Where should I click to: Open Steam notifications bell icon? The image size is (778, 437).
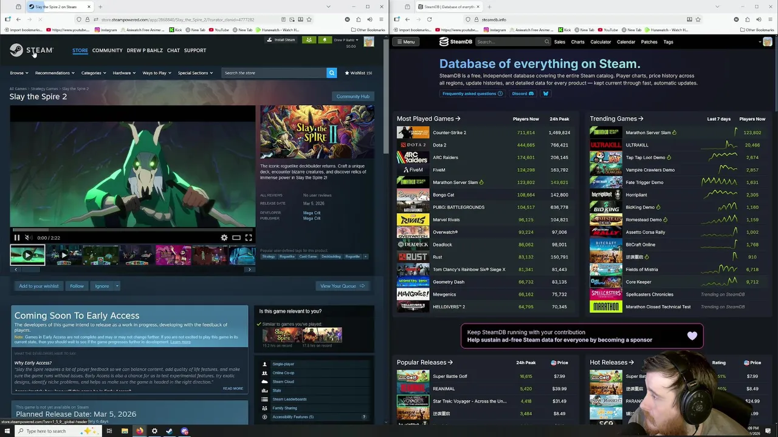click(324, 40)
